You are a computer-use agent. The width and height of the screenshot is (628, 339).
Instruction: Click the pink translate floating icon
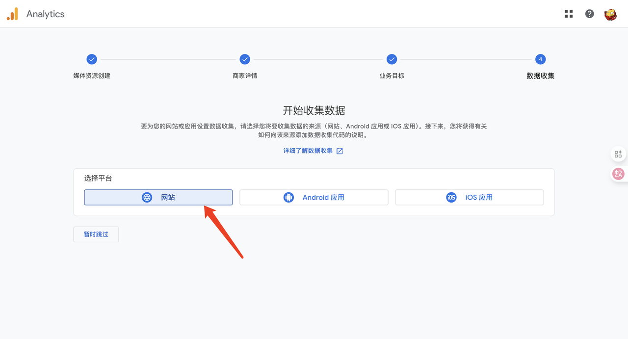(618, 174)
